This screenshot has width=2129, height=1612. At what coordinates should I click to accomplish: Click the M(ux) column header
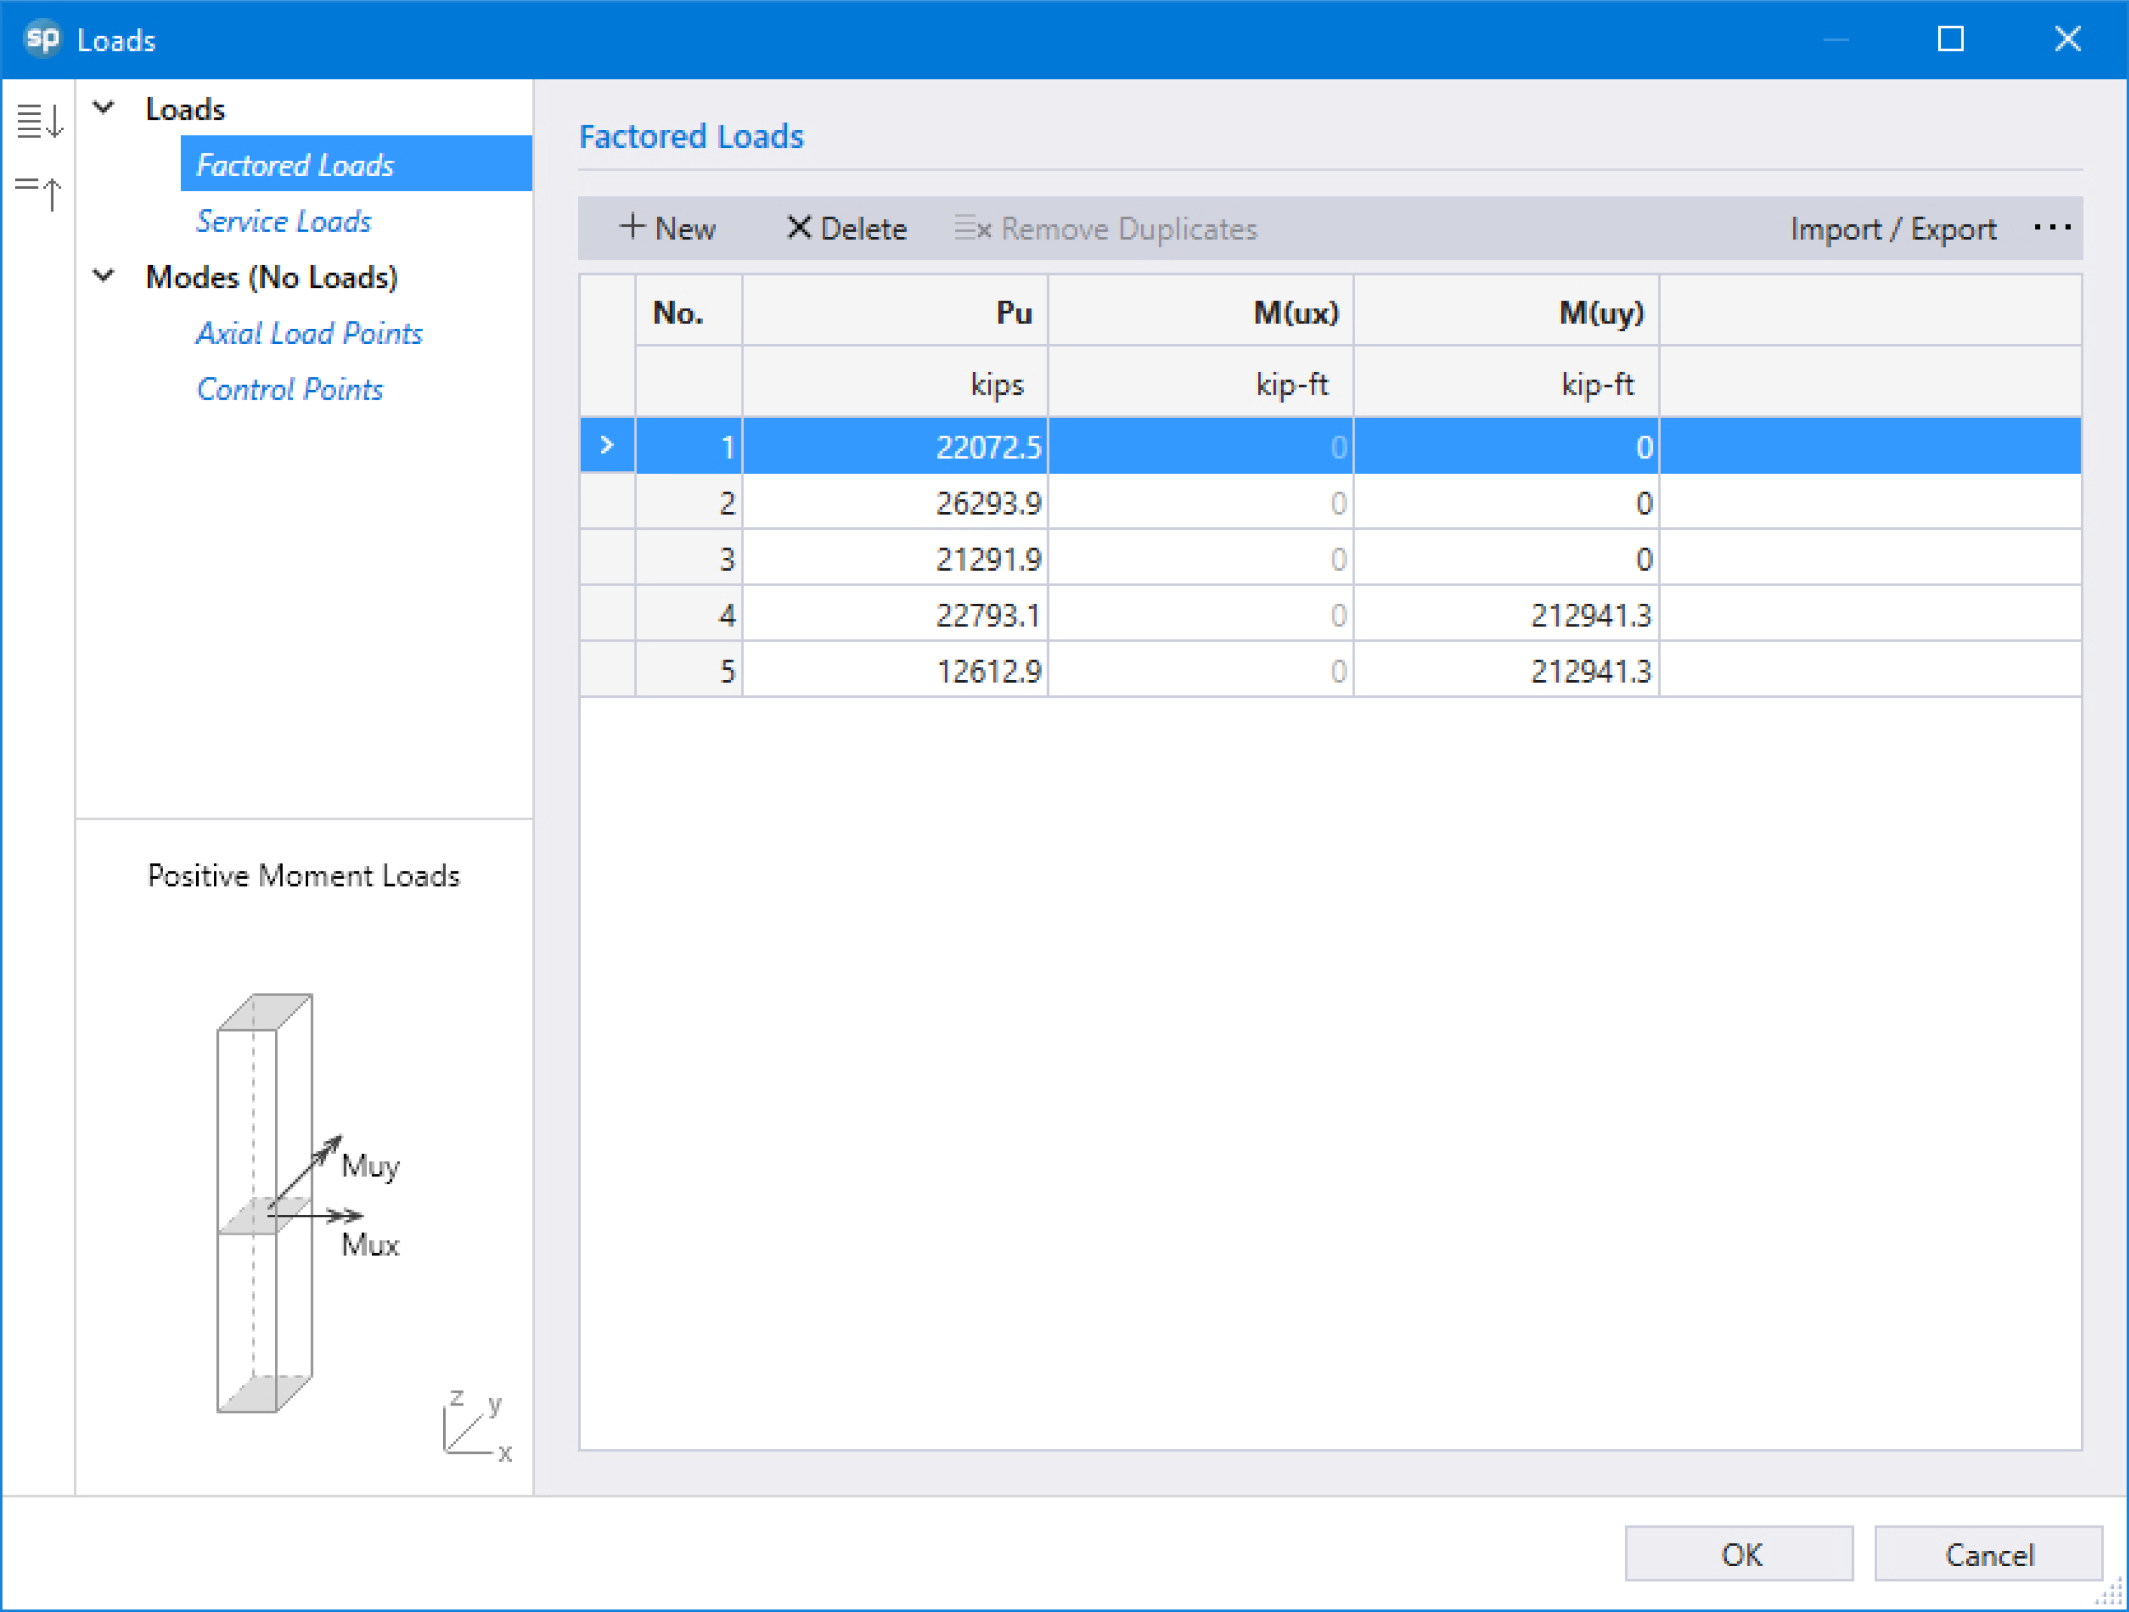(x=1201, y=312)
